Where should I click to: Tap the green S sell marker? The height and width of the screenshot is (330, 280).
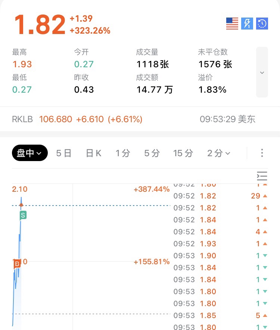tap(23, 216)
